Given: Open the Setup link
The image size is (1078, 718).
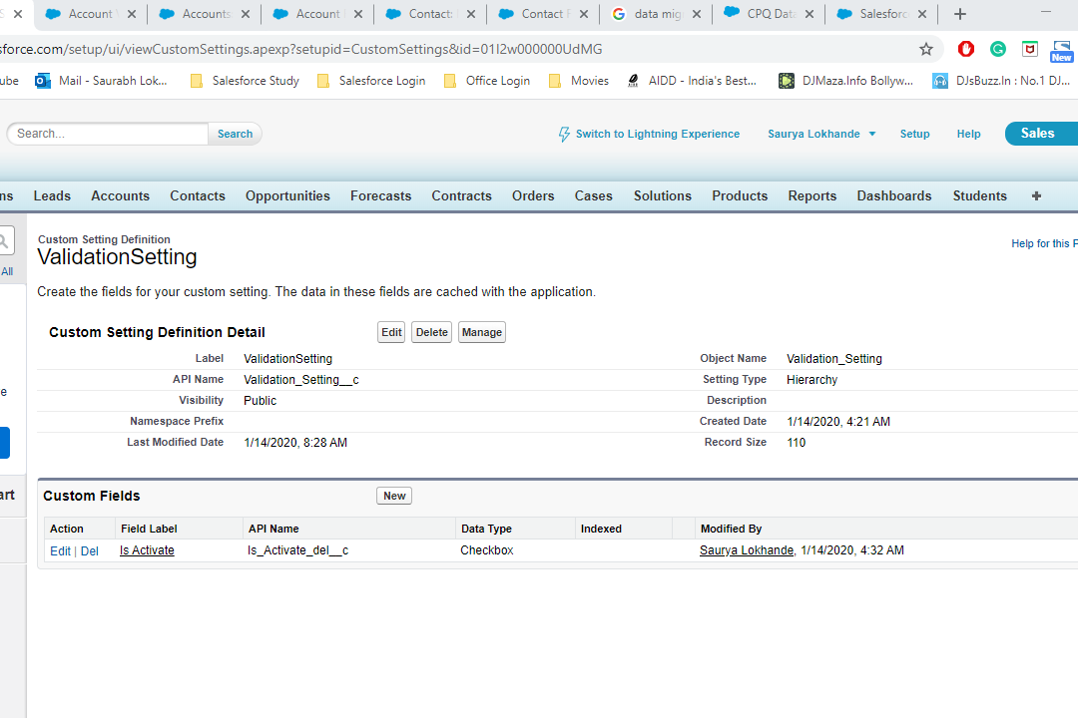Looking at the screenshot, I should tap(914, 134).
